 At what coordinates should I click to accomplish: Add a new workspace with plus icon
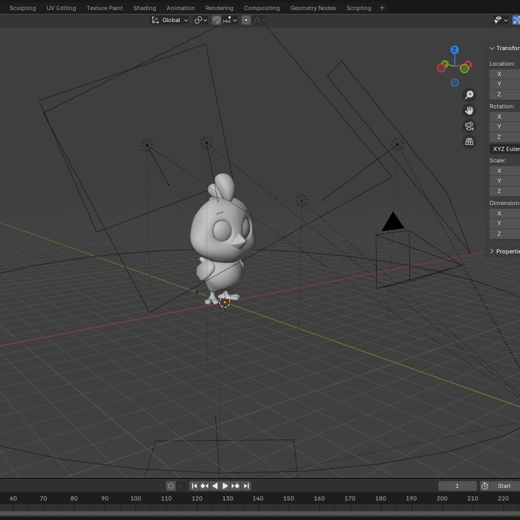pos(382,8)
